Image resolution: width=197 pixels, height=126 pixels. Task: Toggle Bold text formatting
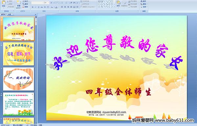(33, 7)
